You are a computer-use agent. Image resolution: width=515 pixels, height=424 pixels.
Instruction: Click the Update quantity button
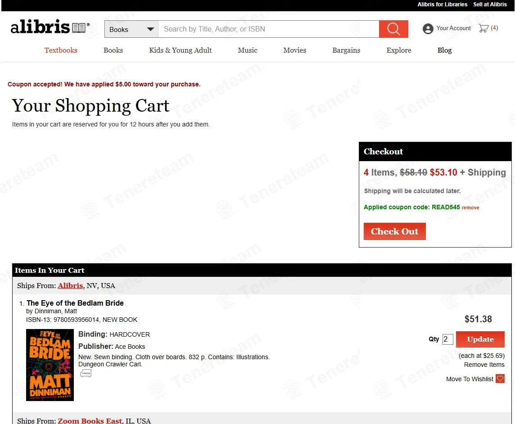pos(480,339)
